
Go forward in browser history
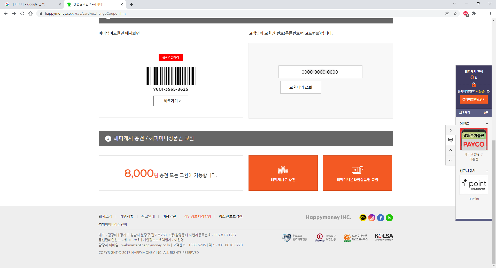tap(14, 13)
